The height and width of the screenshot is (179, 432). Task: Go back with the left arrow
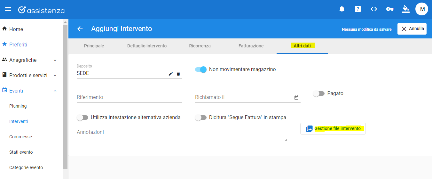(x=80, y=29)
